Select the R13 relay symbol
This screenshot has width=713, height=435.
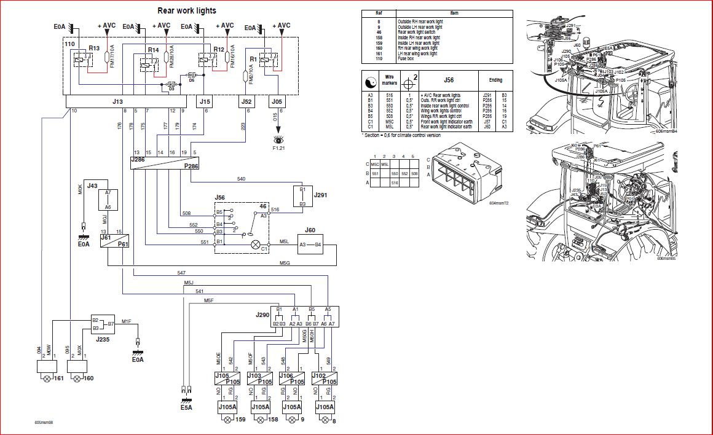(x=82, y=60)
